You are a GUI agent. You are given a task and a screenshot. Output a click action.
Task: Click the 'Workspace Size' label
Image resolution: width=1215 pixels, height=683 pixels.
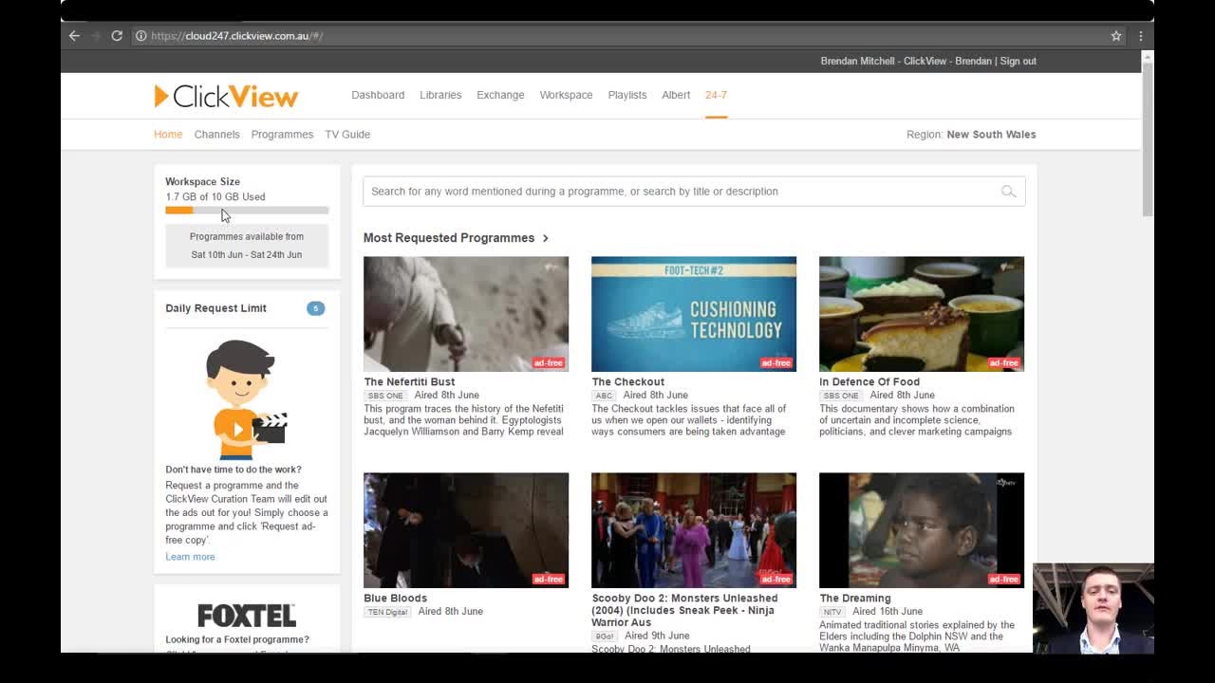pos(202,181)
